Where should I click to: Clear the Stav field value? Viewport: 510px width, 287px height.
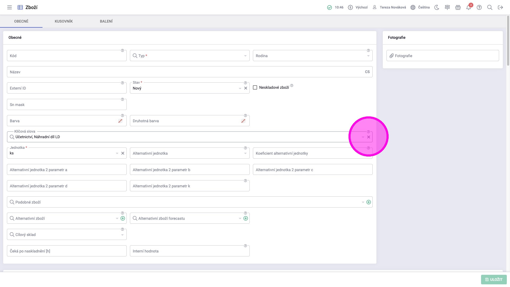(246, 88)
